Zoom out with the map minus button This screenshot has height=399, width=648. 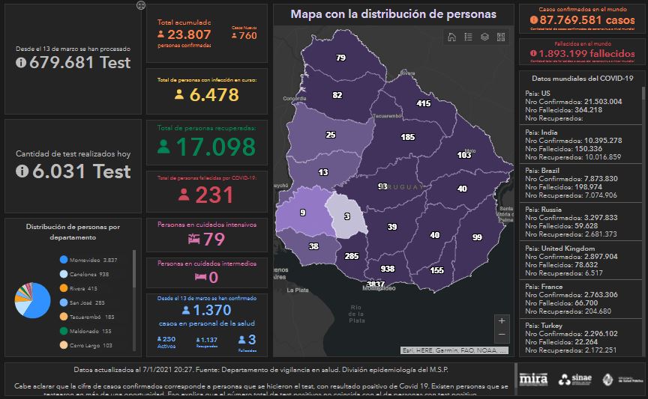pos(502,335)
